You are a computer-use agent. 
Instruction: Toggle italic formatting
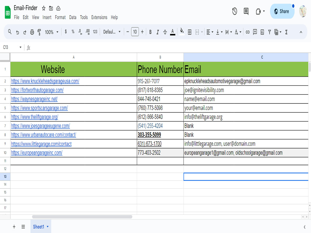click(x=158, y=32)
